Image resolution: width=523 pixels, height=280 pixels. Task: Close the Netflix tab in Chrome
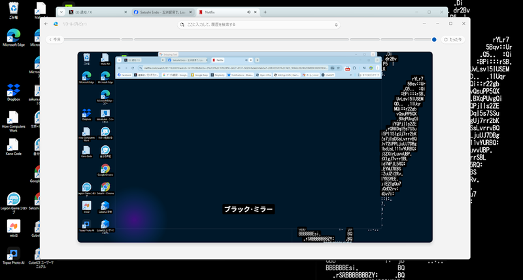coord(256,12)
